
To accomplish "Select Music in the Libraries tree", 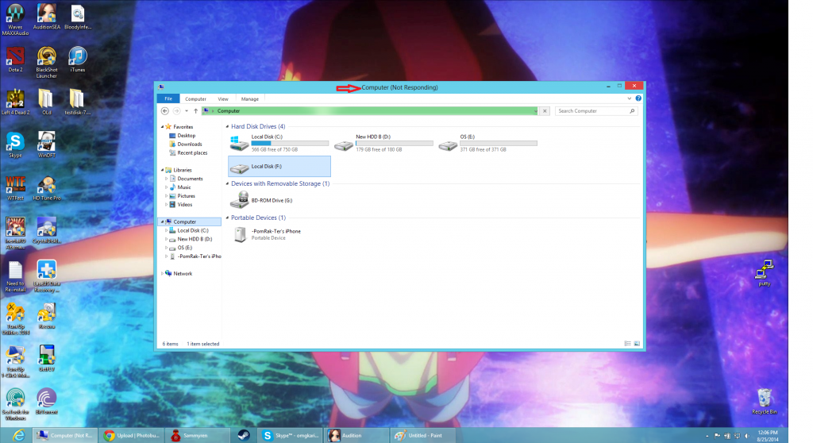I will point(184,187).
